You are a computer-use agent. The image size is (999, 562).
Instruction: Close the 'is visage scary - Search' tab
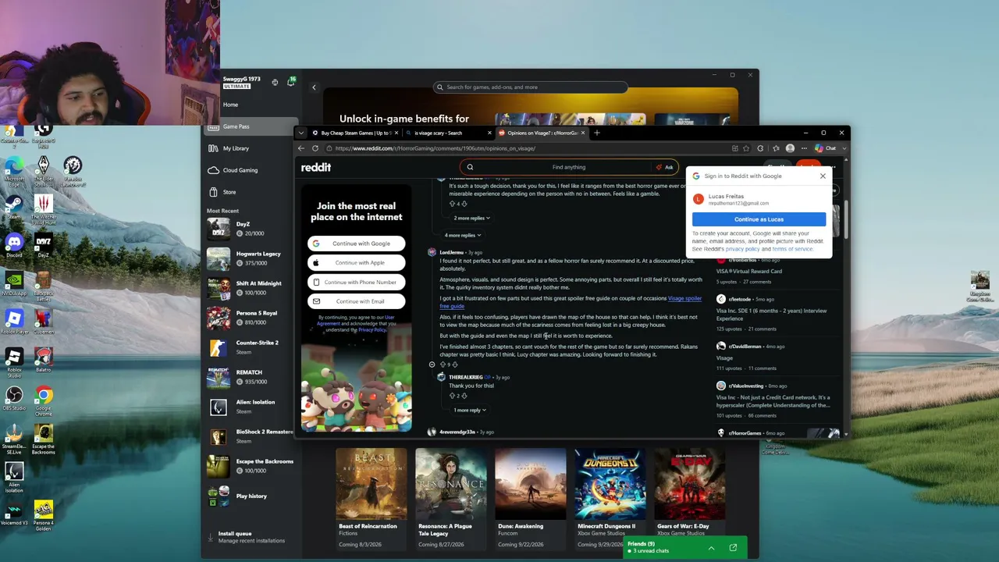click(x=489, y=133)
